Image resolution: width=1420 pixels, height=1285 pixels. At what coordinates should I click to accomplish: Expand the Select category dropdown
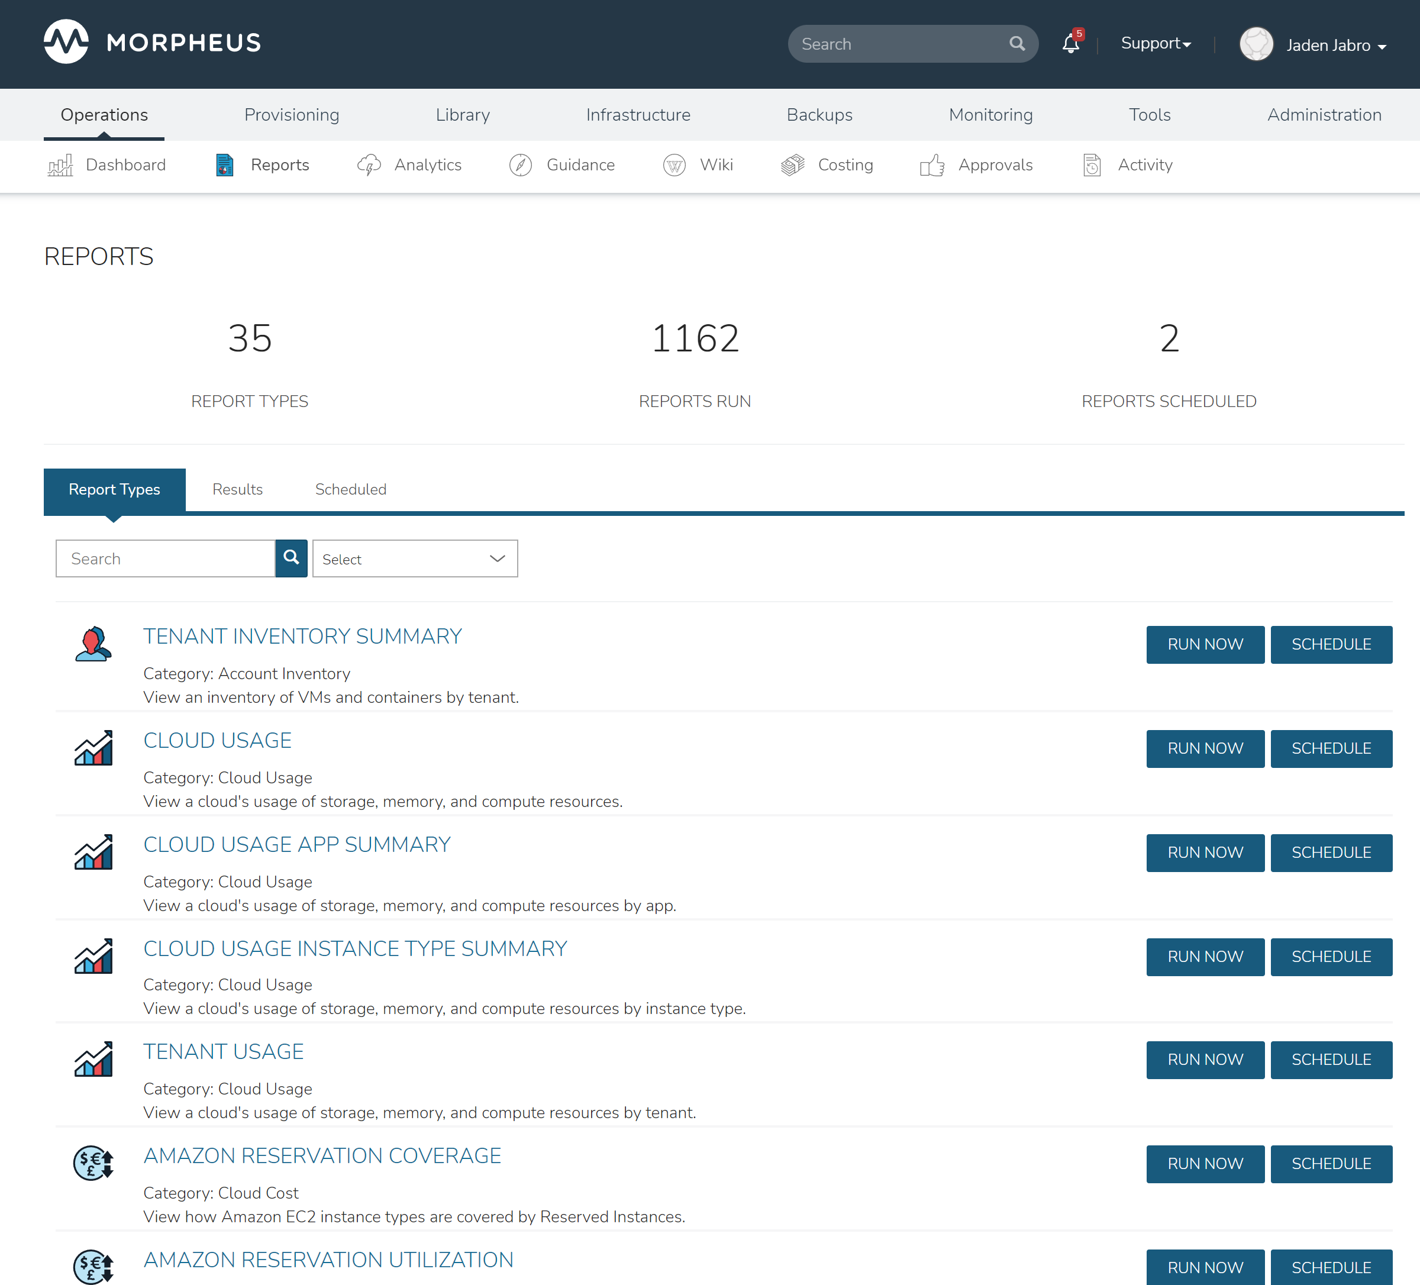click(x=415, y=558)
